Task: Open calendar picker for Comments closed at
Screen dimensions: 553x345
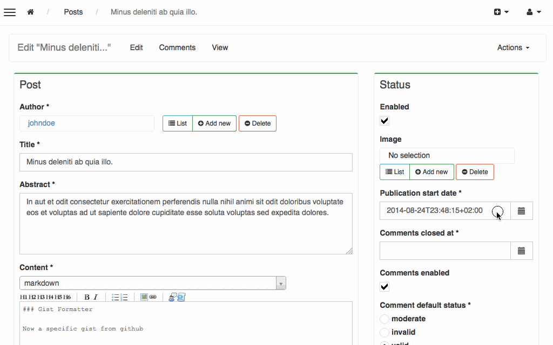Action: 521,251
